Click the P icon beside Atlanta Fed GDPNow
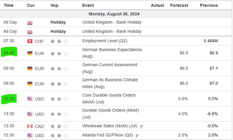The height and width of the screenshot is (140, 233). pyautogui.click(x=137, y=136)
